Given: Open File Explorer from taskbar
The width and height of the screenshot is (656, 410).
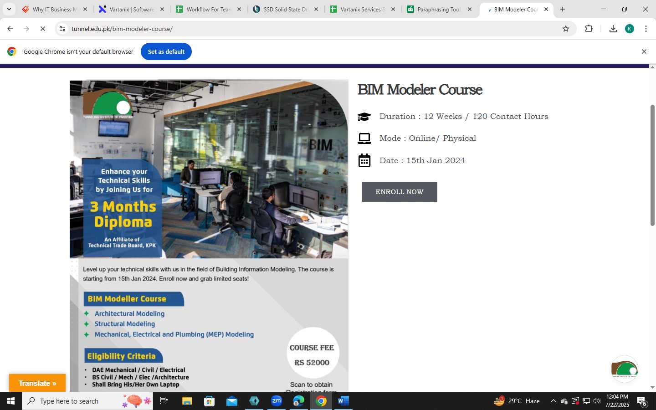Looking at the screenshot, I should [187, 401].
